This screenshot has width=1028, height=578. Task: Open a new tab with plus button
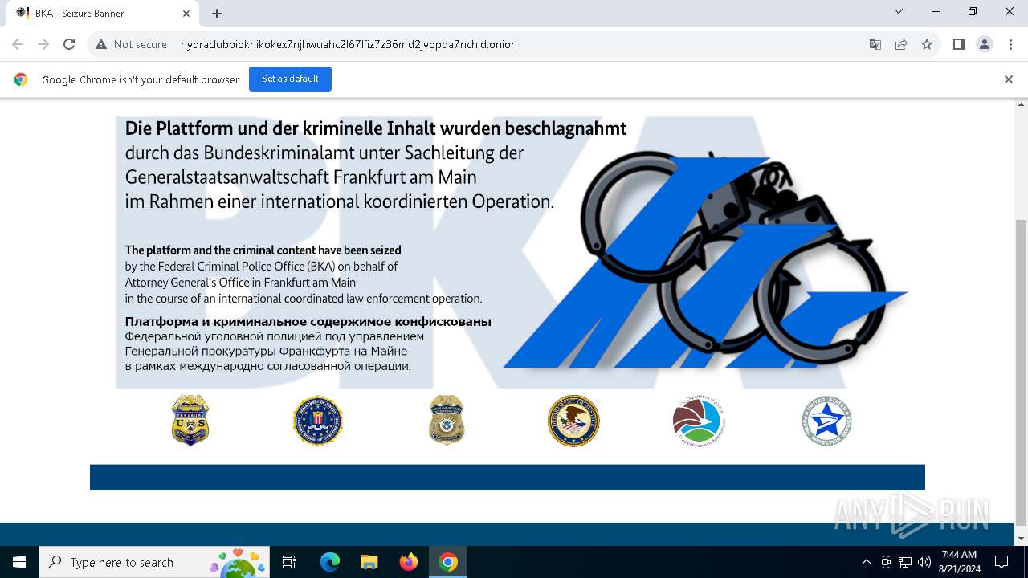(x=217, y=14)
